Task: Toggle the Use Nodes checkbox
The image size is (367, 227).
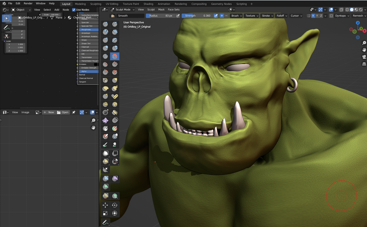Action: (x=74, y=9)
